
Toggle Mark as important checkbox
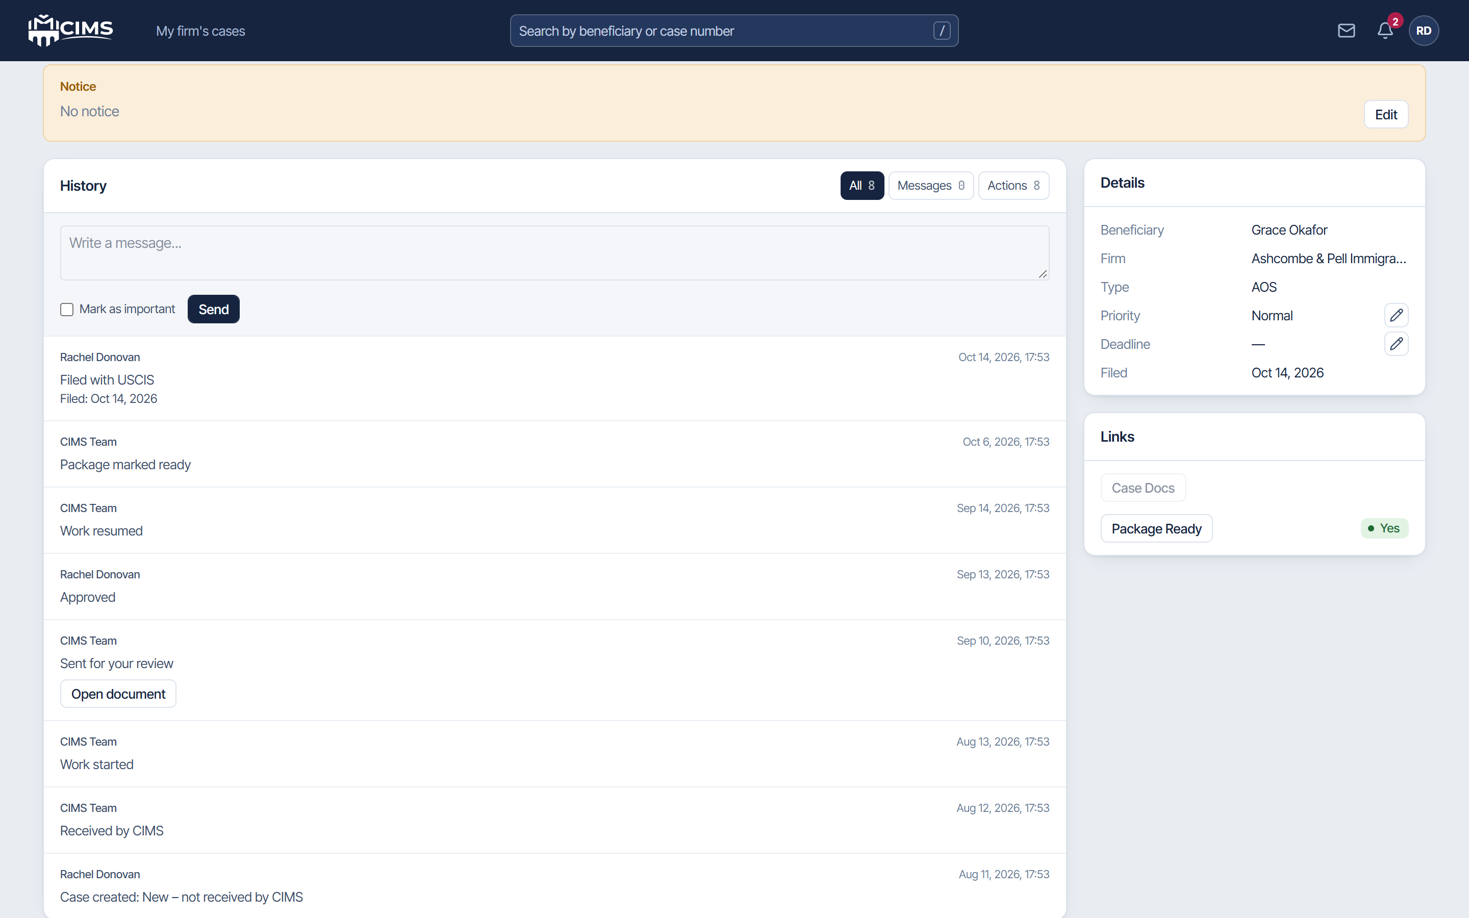click(67, 310)
